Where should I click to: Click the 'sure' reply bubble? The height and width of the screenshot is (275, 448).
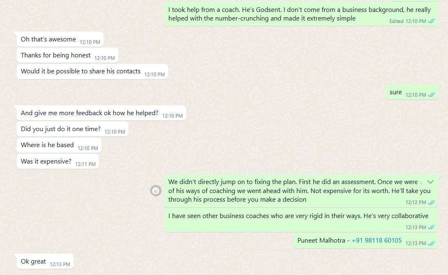point(396,93)
